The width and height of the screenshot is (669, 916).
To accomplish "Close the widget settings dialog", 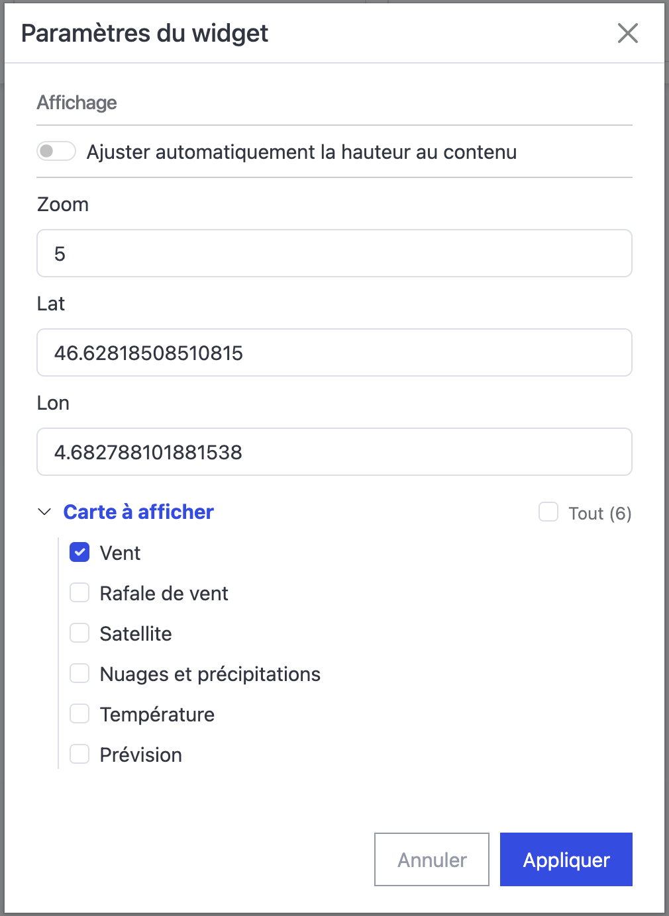I will [x=627, y=33].
